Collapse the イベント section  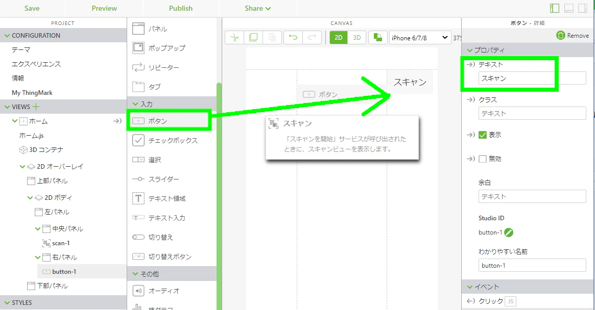tap(470, 287)
